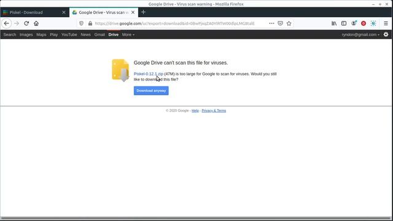Expand the account email dropdown
This screenshot has height=221, width=393.
[x=360, y=34]
